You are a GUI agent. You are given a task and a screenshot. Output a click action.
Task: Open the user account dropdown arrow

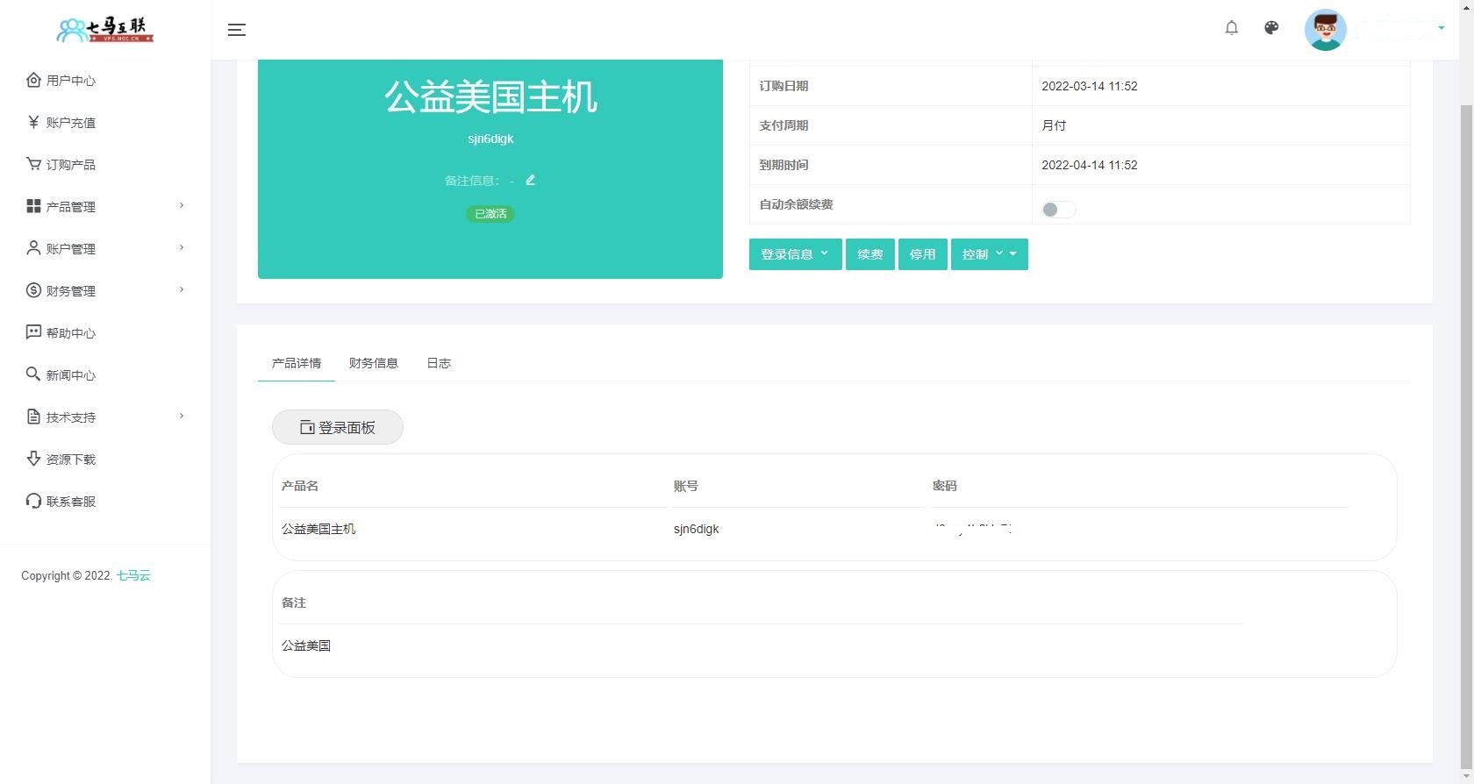tap(1441, 28)
